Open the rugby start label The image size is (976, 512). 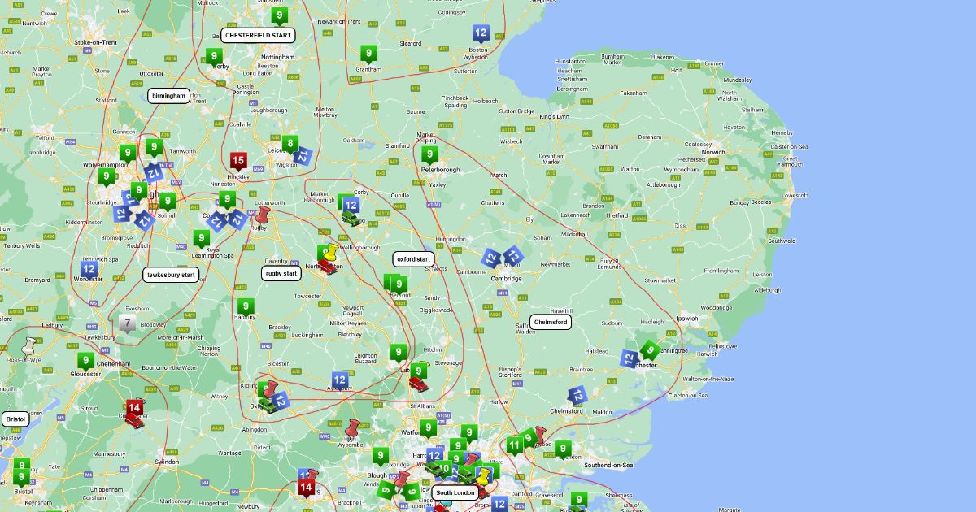pyautogui.click(x=281, y=273)
